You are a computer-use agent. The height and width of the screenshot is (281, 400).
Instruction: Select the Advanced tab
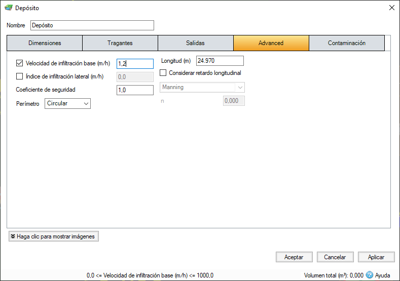(271, 43)
